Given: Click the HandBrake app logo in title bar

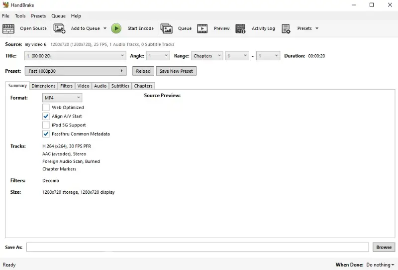Looking at the screenshot, I should [x=5, y=5].
